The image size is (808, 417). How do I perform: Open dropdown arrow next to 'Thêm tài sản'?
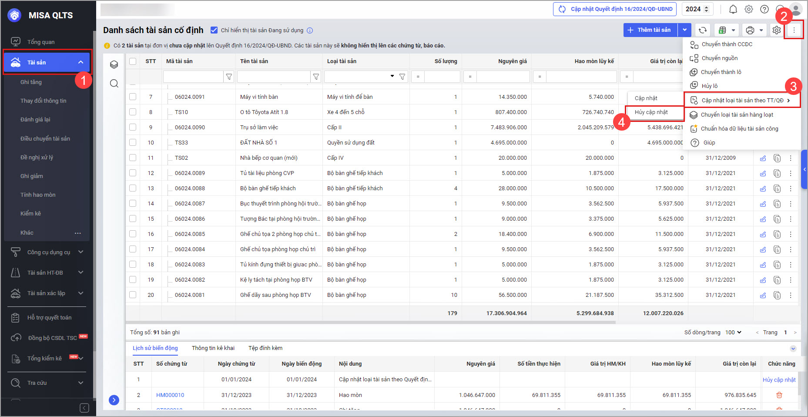click(685, 30)
